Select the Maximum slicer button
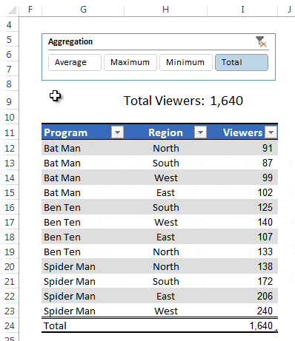295x341 pixels. coord(130,63)
